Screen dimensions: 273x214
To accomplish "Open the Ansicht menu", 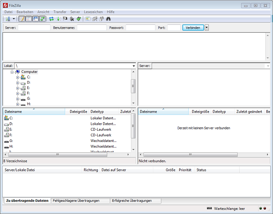I will [x=43, y=12].
